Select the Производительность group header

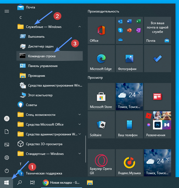(x=103, y=11)
